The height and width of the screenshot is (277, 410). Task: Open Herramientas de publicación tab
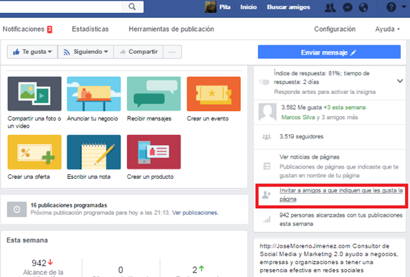tap(171, 29)
